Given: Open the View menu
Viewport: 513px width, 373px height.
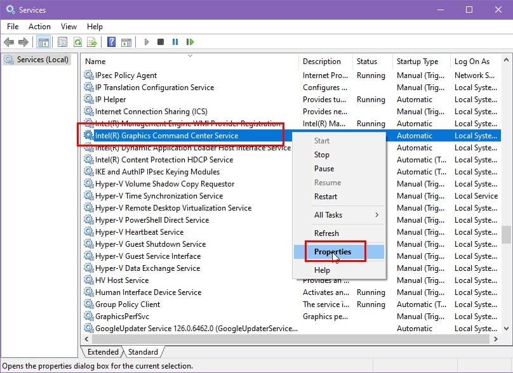Looking at the screenshot, I should (x=69, y=27).
